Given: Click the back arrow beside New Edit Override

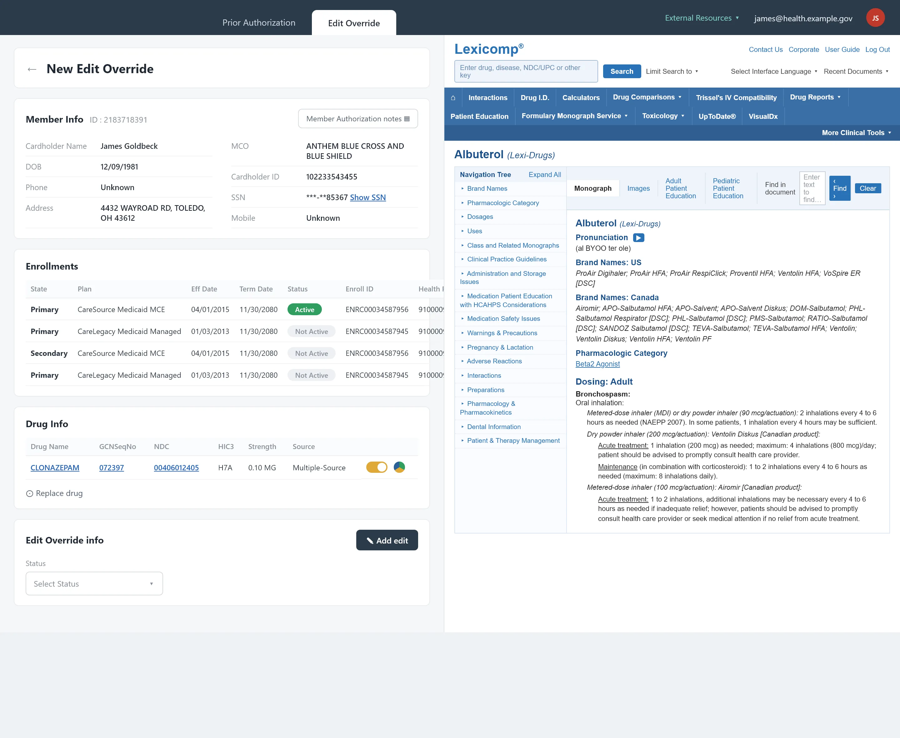Looking at the screenshot, I should point(32,69).
